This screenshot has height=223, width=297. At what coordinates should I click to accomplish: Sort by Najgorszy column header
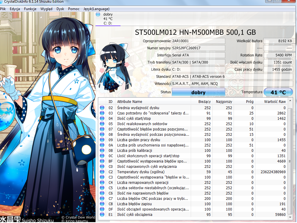click(x=223, y=102)
